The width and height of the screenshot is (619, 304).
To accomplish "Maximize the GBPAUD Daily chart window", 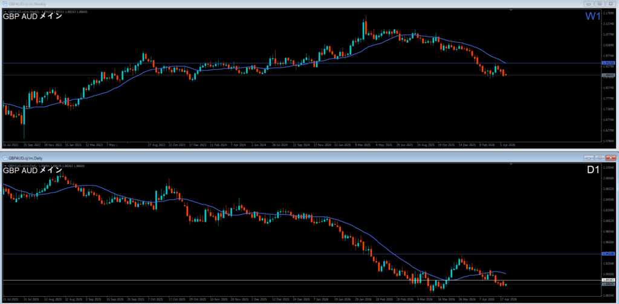I will [600, 157].
